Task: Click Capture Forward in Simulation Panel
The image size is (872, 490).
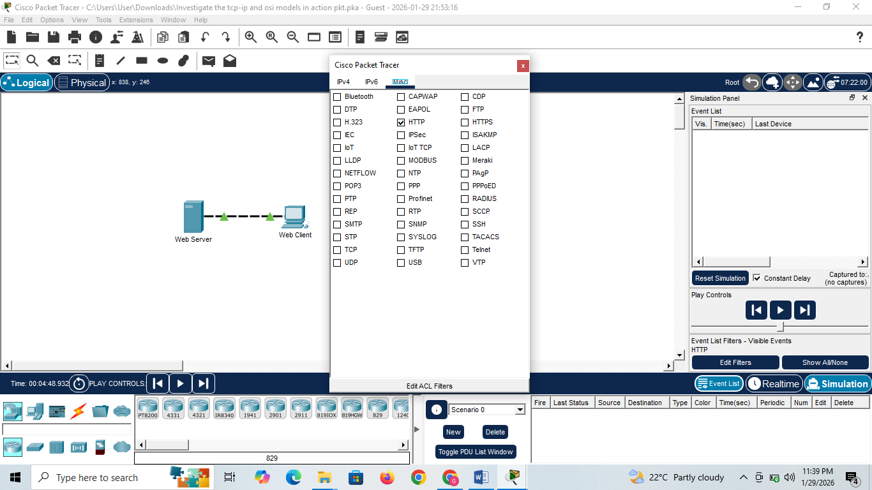Action: tap(804, 310)
